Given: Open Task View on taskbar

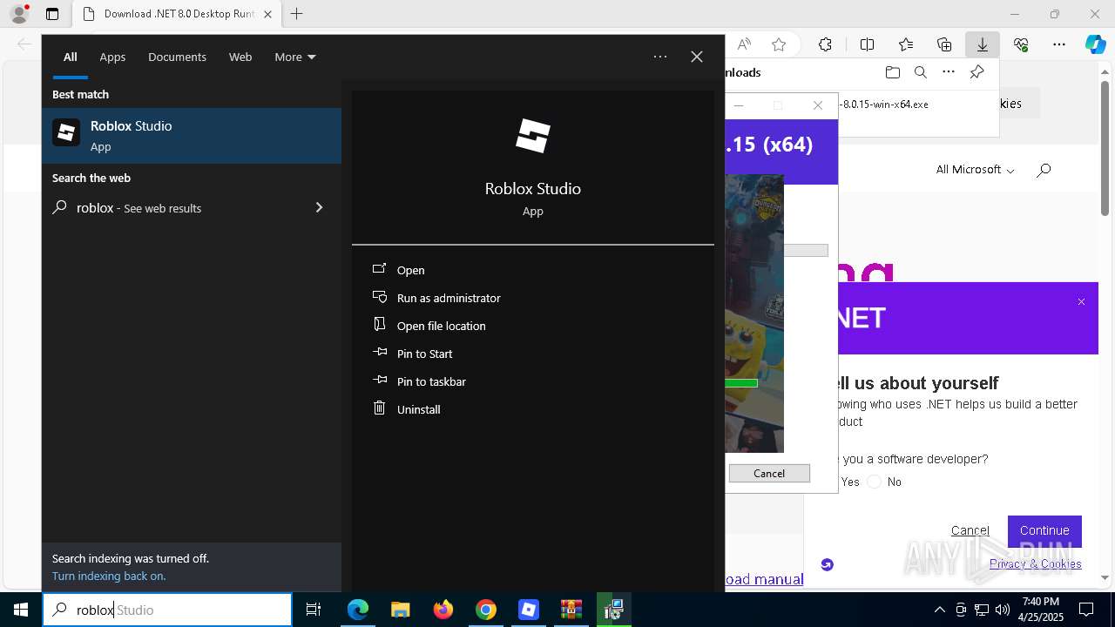Looking at the screenshot, I should (314, 610).
